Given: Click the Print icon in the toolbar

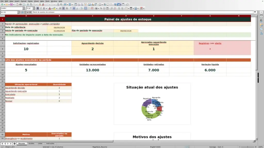Looking at the screenshot, I should [x=20, y=5].
